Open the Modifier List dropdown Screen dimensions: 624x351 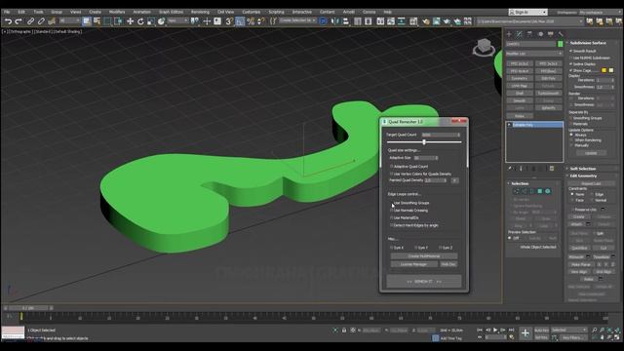[534, 54]
